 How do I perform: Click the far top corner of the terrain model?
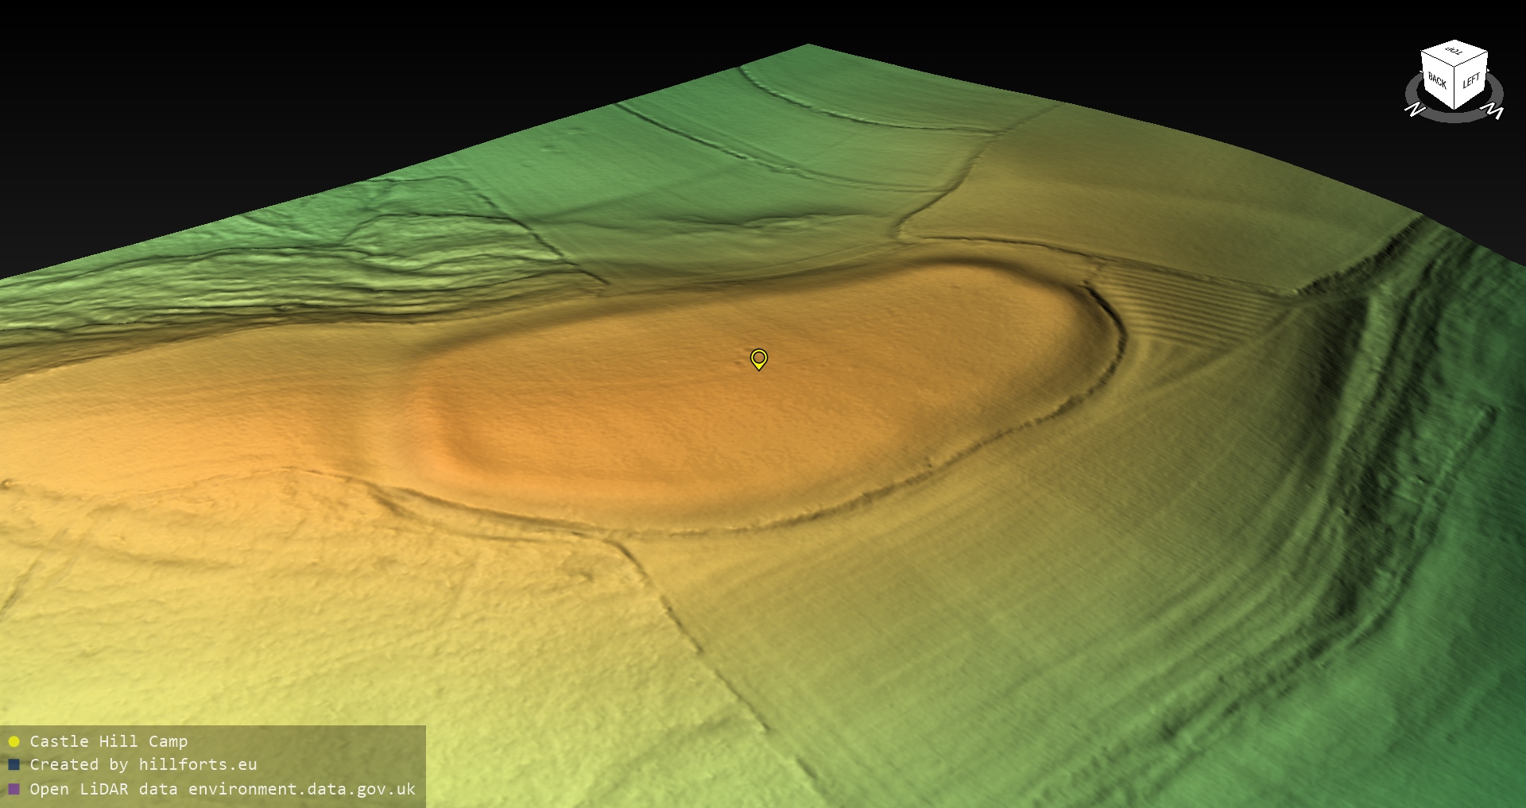click(808, 46)
